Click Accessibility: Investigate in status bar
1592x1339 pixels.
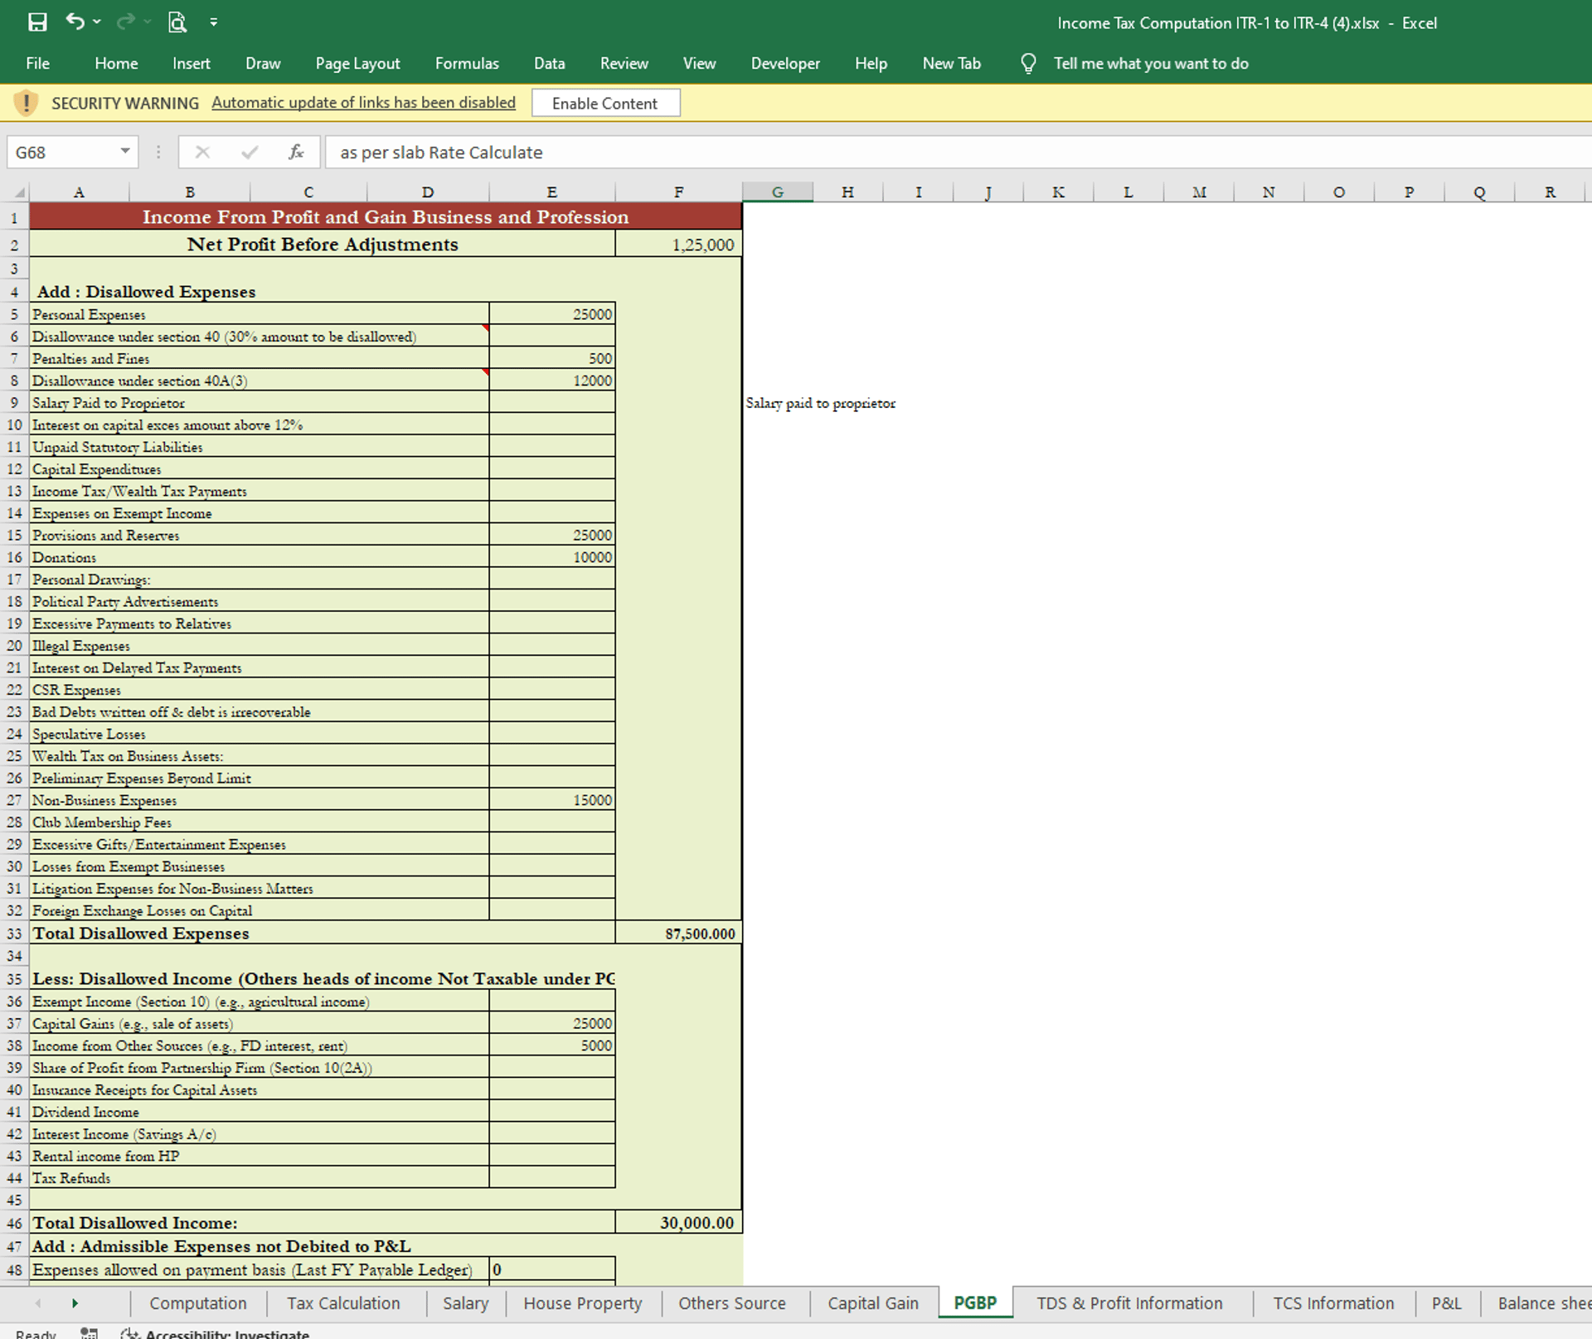(x=226, y=1333)
